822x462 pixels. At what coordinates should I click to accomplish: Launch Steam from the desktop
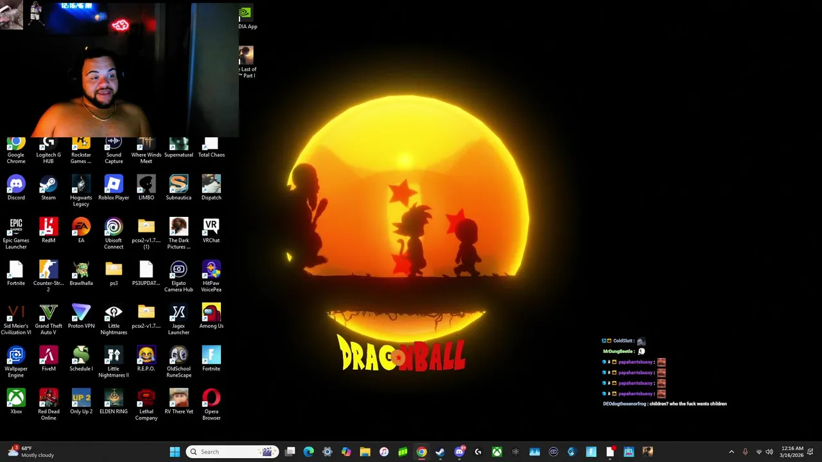coord(49,188)
